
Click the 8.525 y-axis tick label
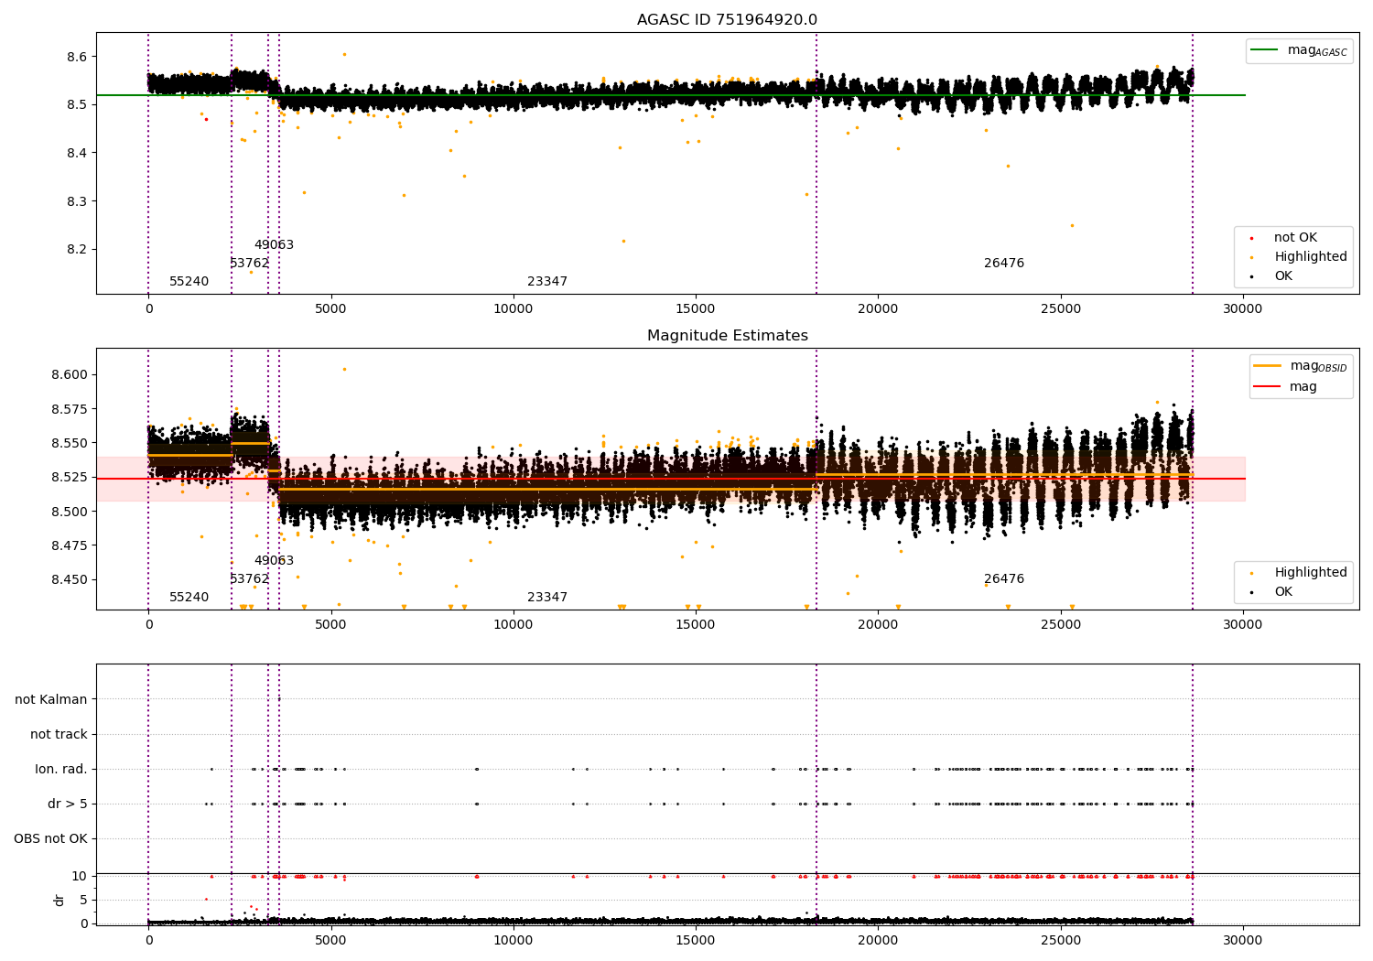click(70, 477)
